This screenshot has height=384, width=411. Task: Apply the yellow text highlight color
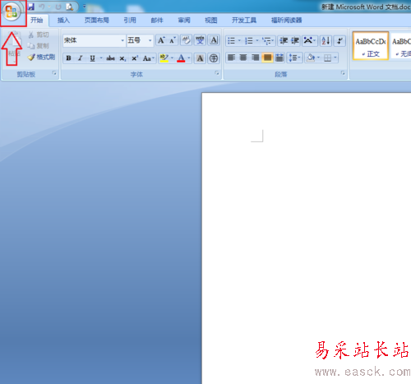click(164, 58)
